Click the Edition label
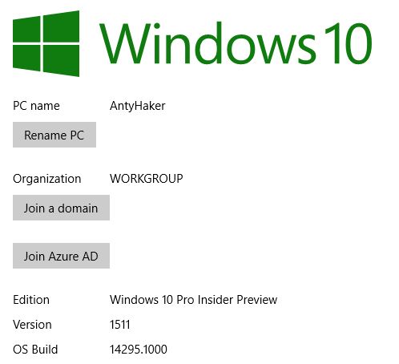Viewport: 399px width, 364px height. [31, 300]
